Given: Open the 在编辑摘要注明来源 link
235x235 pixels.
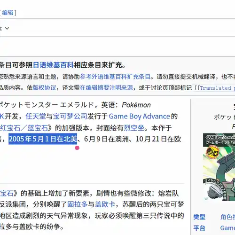Looking at the screenshot, I should tap(106, 87).
